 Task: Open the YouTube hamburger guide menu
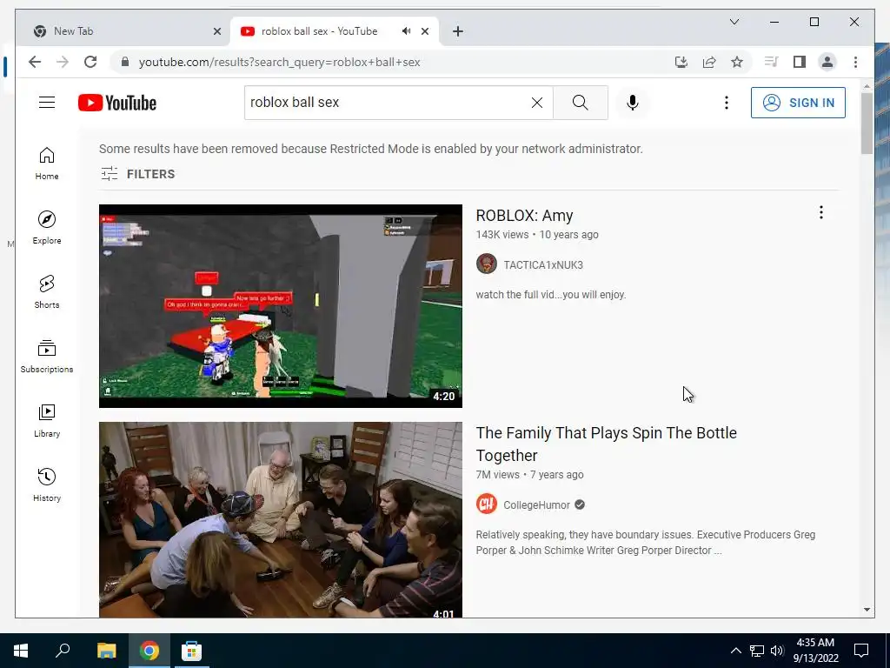point(47,103)
